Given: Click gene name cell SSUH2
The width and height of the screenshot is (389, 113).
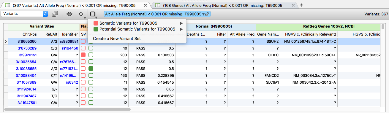Looking at the screenshot, I should 273,41.
